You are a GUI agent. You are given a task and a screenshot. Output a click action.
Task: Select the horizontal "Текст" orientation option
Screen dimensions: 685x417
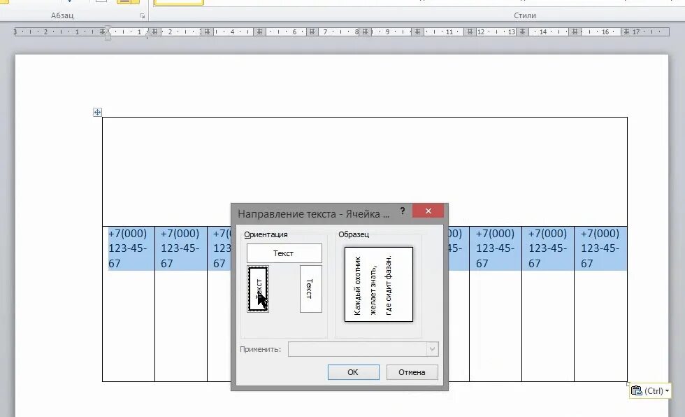[284, 253]
